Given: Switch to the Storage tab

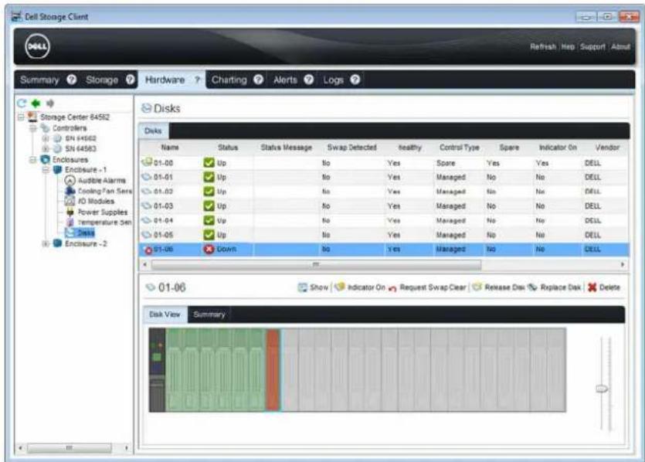Looking at the screenshot, I should (102, 80).
